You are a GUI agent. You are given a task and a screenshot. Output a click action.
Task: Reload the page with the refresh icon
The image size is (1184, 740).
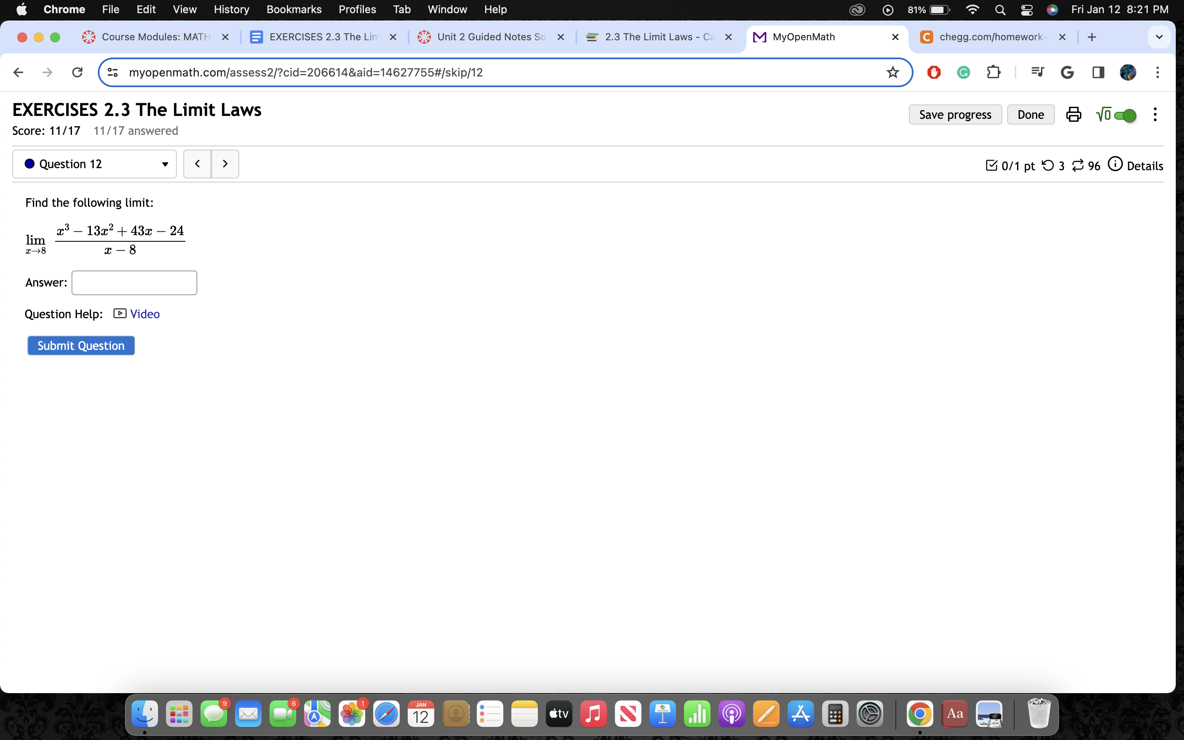[x=77, y=72]
